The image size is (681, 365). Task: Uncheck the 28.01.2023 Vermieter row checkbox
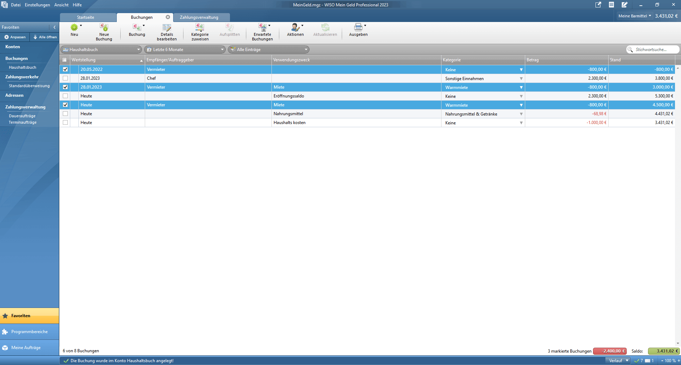[65, 87]
